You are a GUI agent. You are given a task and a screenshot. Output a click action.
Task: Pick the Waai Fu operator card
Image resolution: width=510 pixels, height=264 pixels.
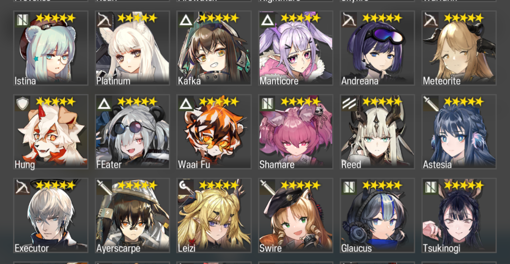pyautogui.click(x=214, y=132)
